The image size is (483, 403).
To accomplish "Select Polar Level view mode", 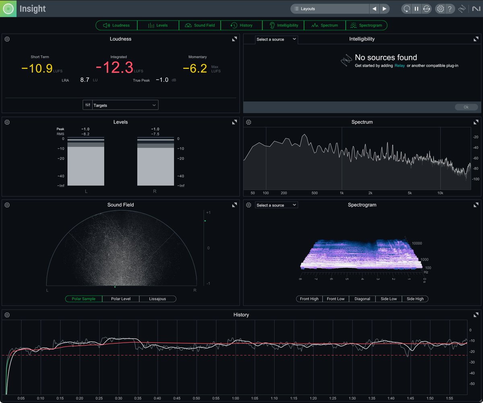I will (121, 299).
